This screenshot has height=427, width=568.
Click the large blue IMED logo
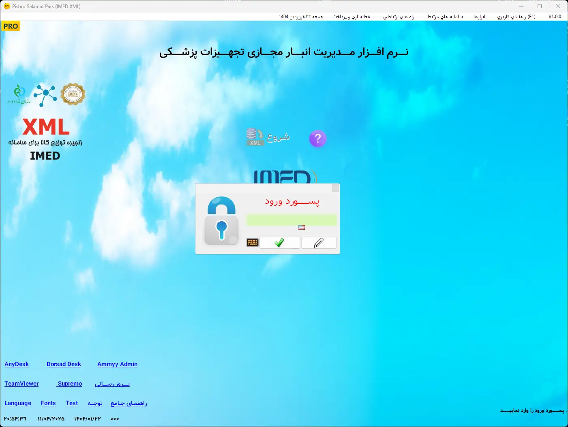[x=285, y=177]
